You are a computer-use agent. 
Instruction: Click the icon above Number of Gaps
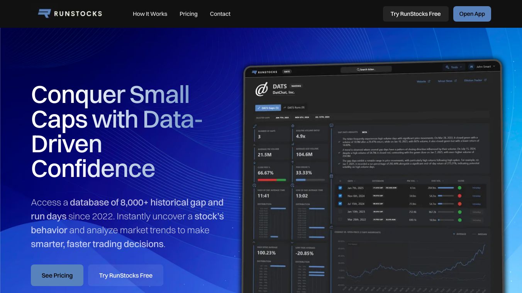254,126
